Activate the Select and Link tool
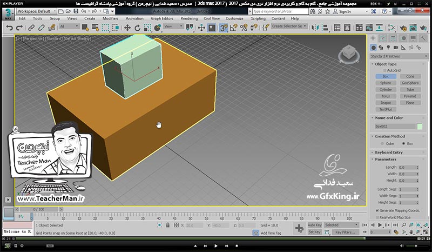The image size is (432, 252). pyautogui.click(x=31, y=28)
